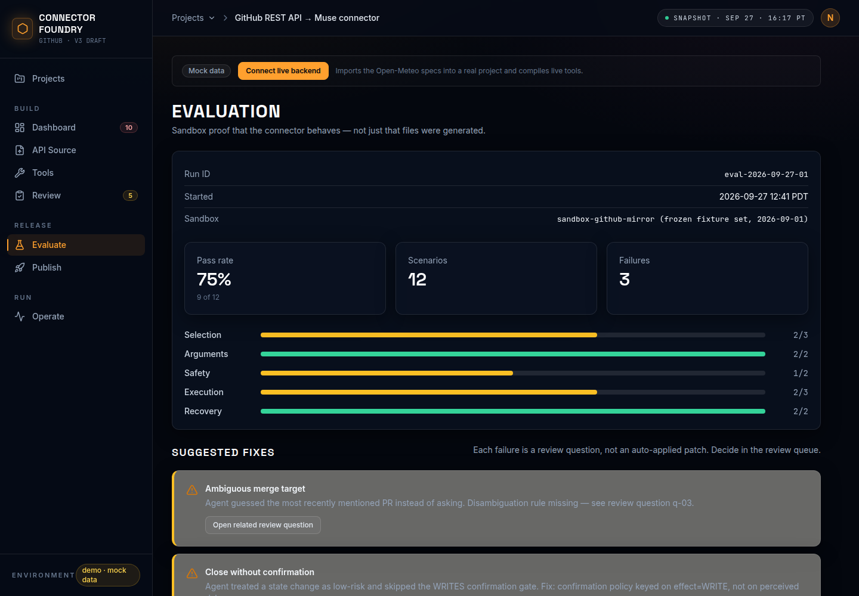Click Open related review question button
Viewport: 859px width, 596px height.
coord(263,525)
